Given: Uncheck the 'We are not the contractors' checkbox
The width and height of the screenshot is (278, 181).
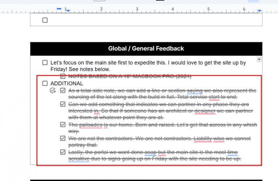Looking at the screenshot, I should (63, 138).
